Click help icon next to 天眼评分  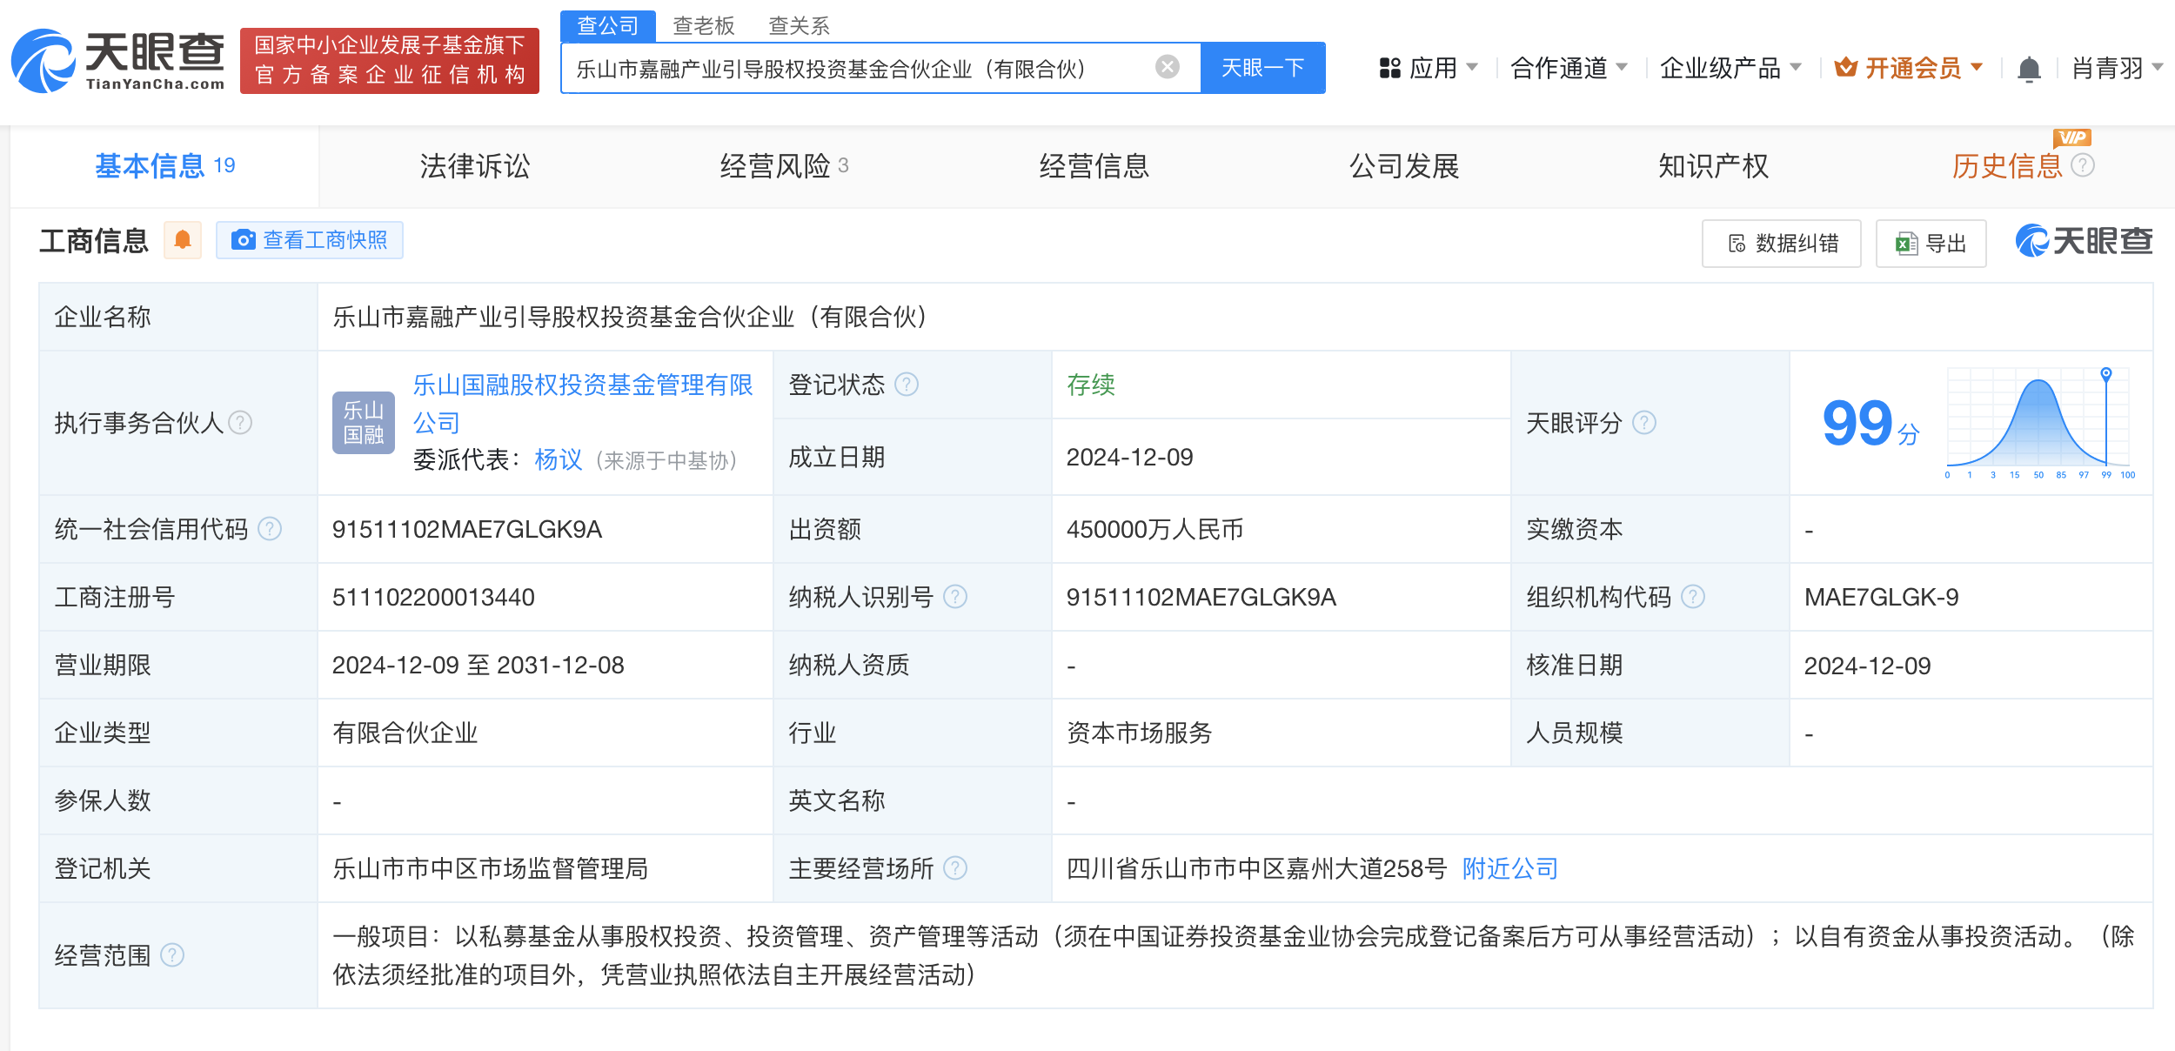[1643, 423]
